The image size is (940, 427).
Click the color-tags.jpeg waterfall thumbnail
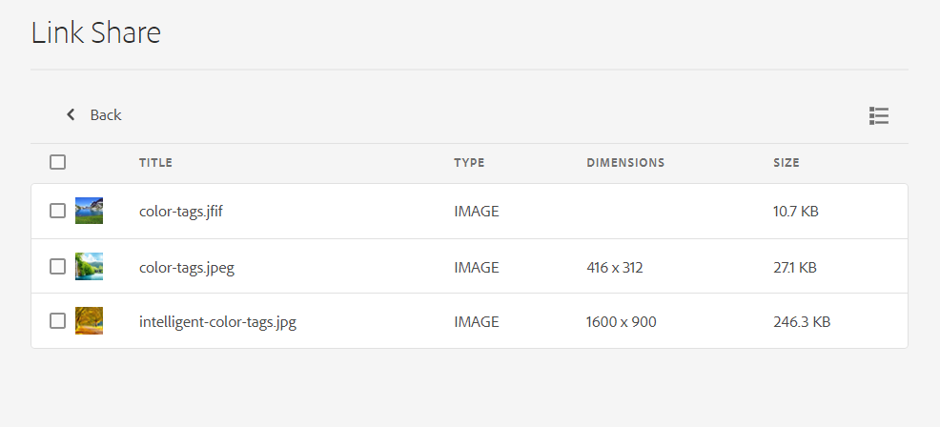click(89, 267)
